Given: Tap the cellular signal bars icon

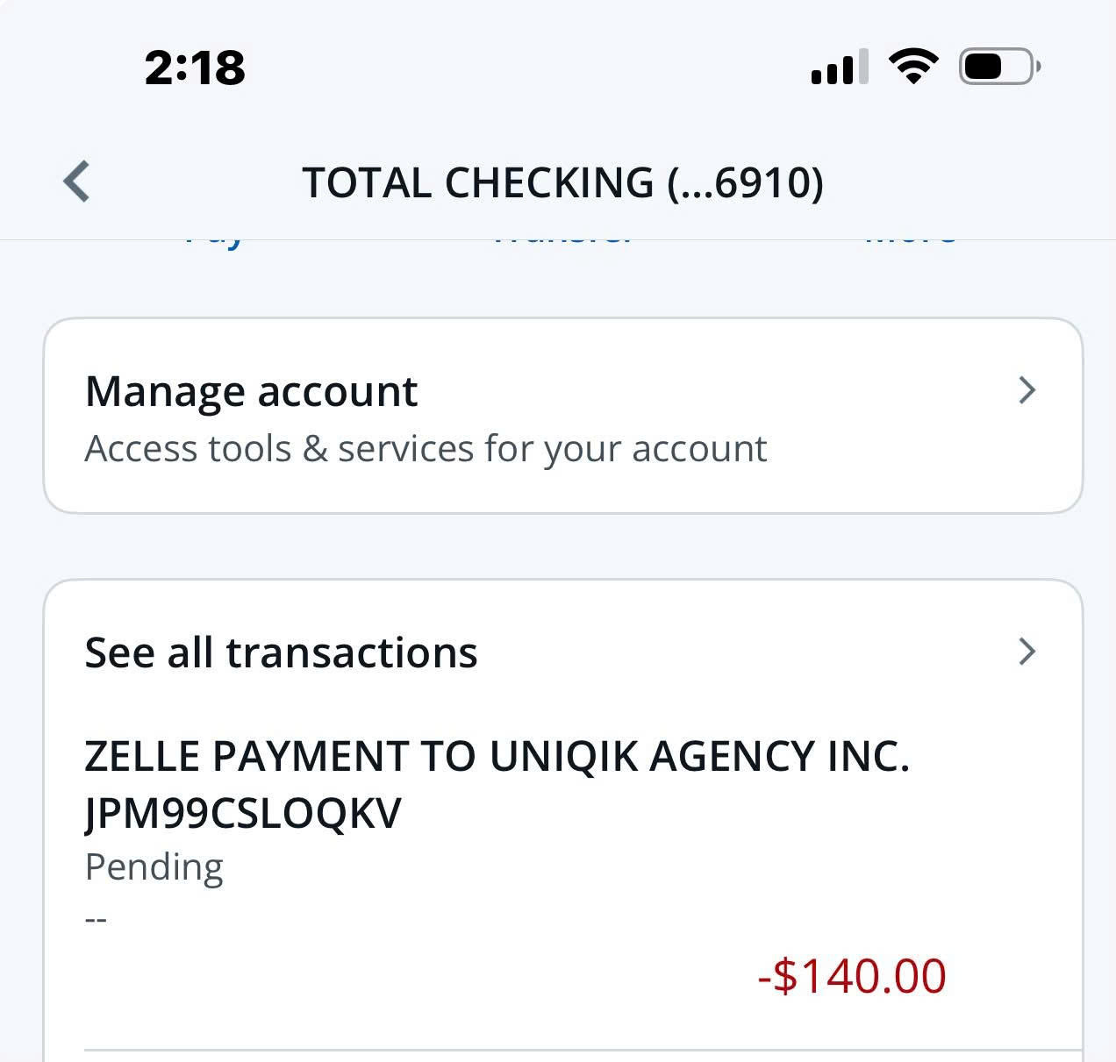Looking at the screenshot, I should tap(840, 67).
